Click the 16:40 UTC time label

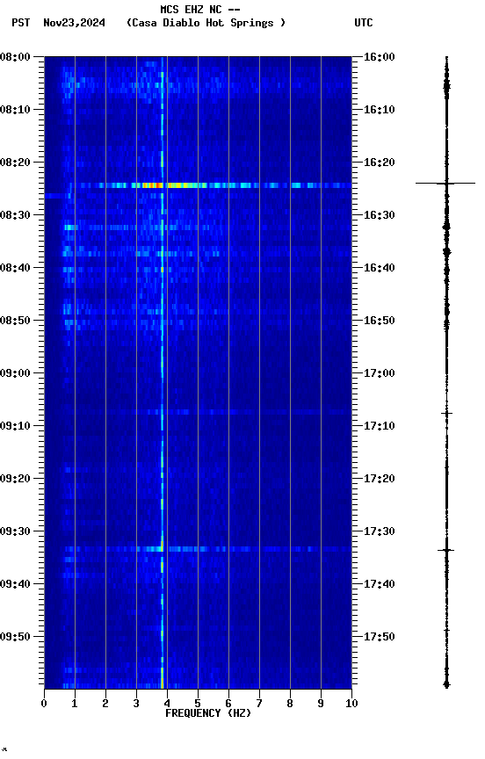tap(379, 268)
